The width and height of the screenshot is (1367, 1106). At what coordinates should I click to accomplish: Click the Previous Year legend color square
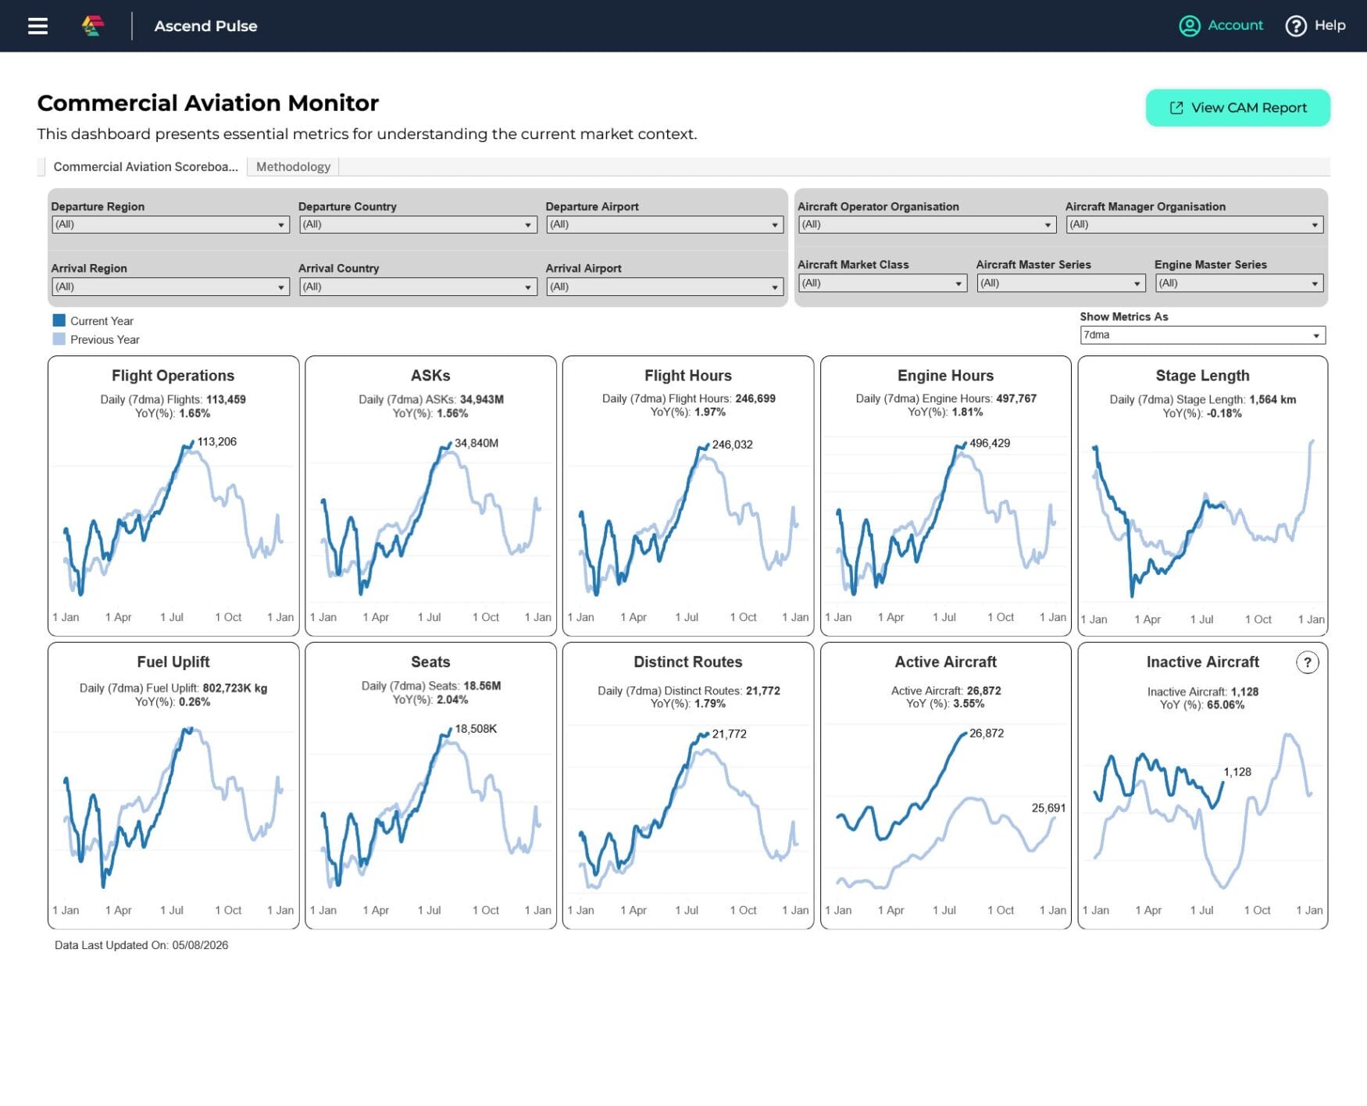coord(59,339)
